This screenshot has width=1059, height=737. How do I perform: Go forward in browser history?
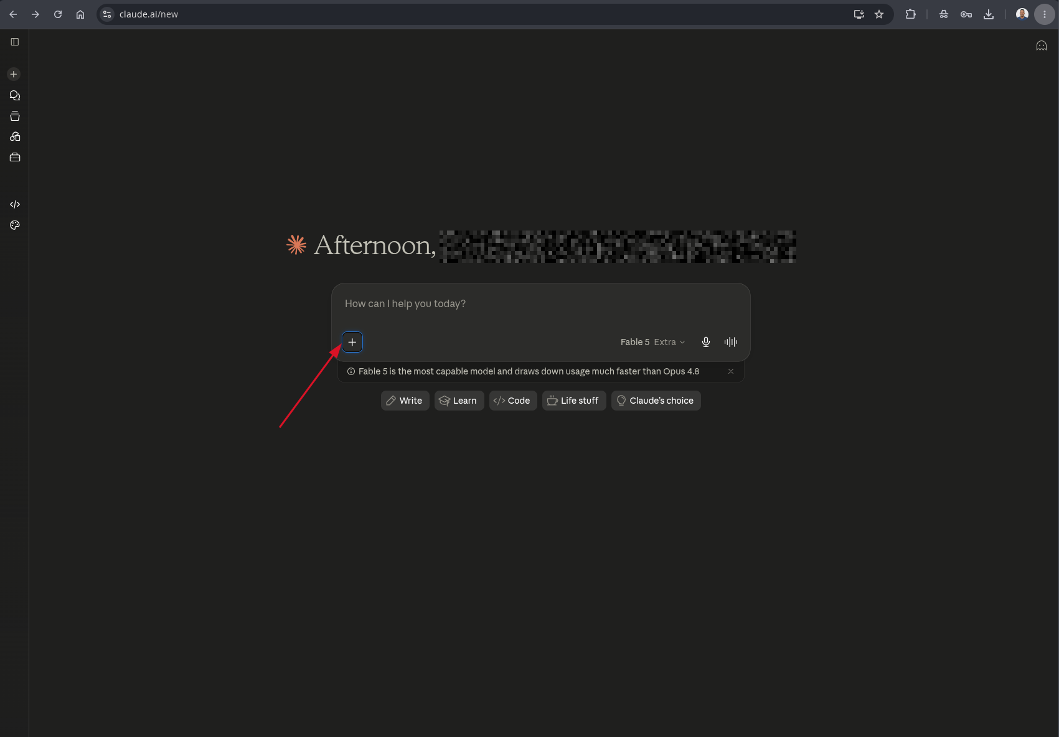click(35, 14)
